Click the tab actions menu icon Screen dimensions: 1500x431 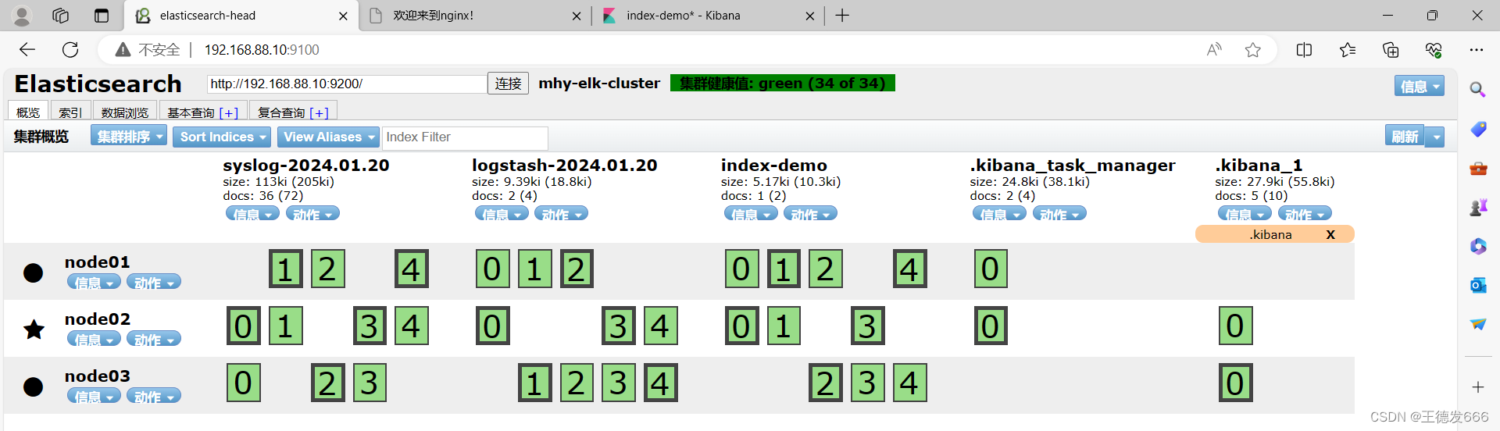point(102,16)
